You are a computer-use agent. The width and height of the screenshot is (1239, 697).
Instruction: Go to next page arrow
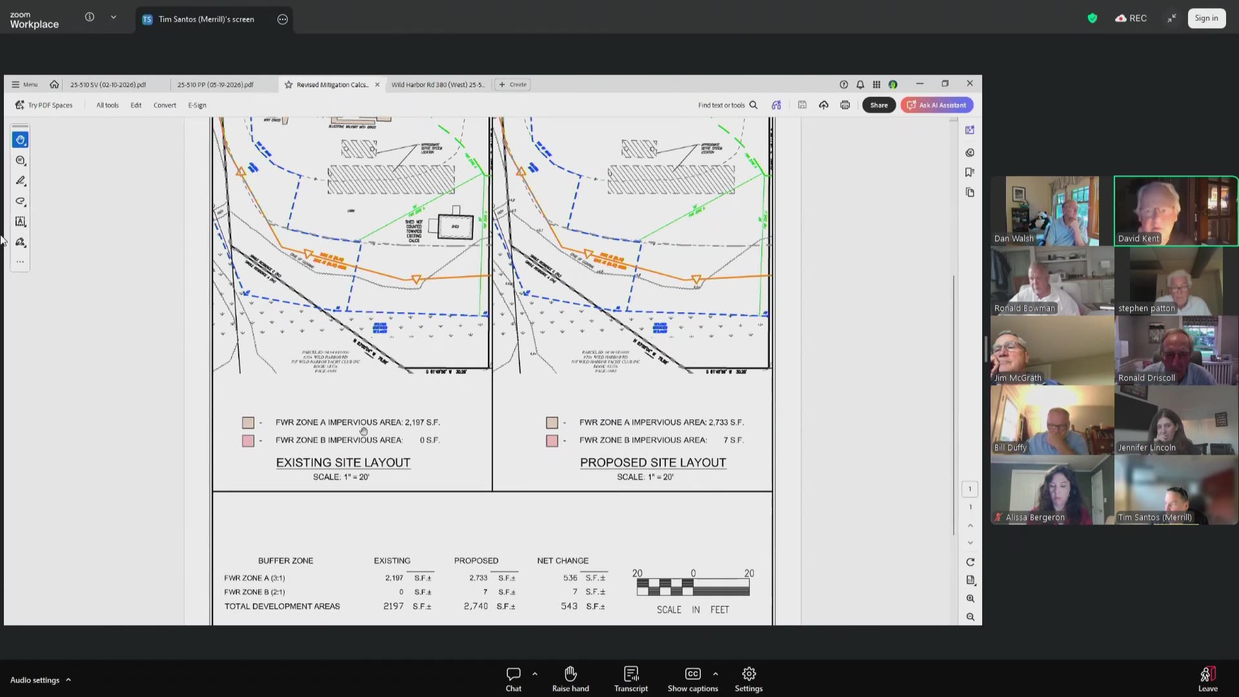click(x=970, y=543)
